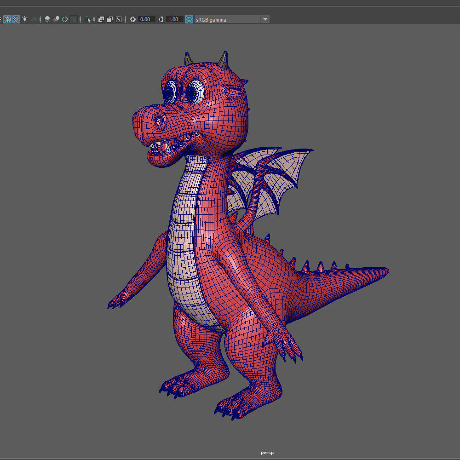Edit the gamma value 1.00 field
The image size is (460, 460).
pyautogui.click(x=174, y=19)
